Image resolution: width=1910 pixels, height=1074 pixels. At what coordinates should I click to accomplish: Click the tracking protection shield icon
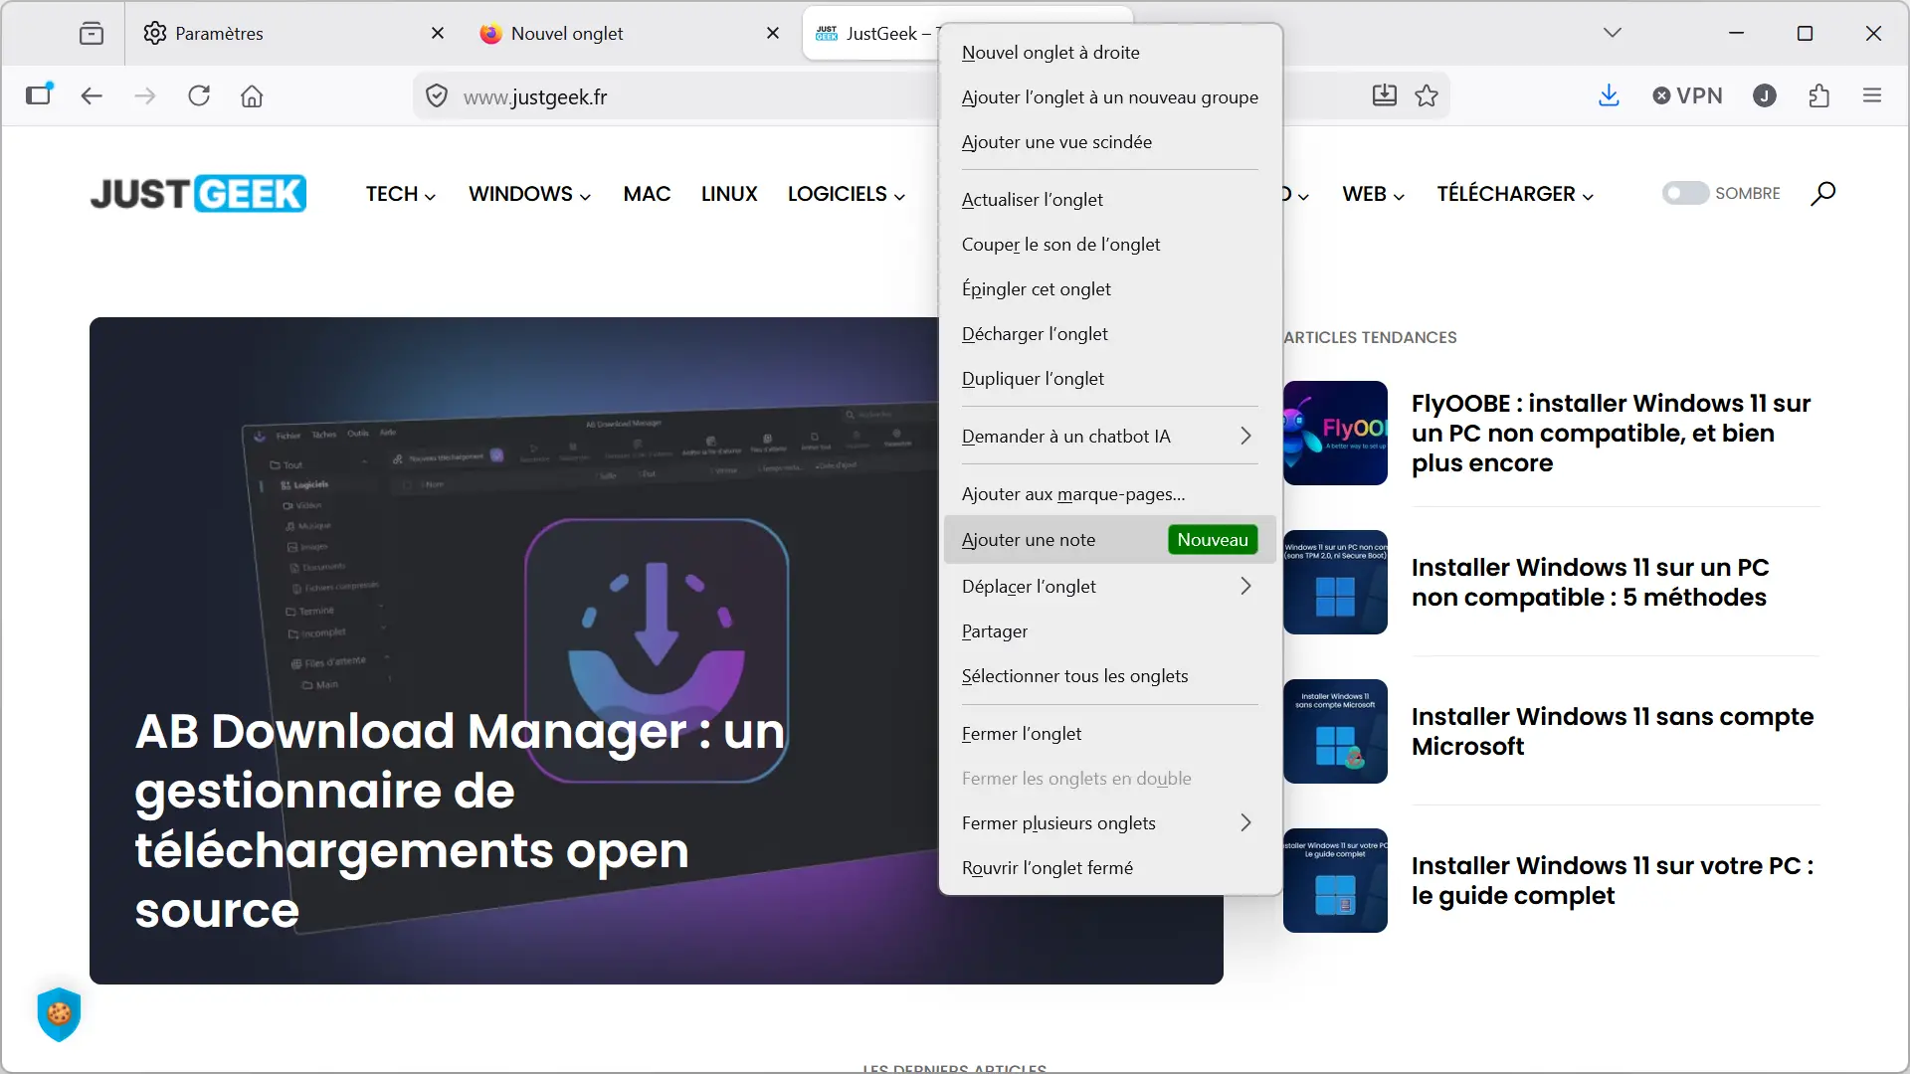437,95
